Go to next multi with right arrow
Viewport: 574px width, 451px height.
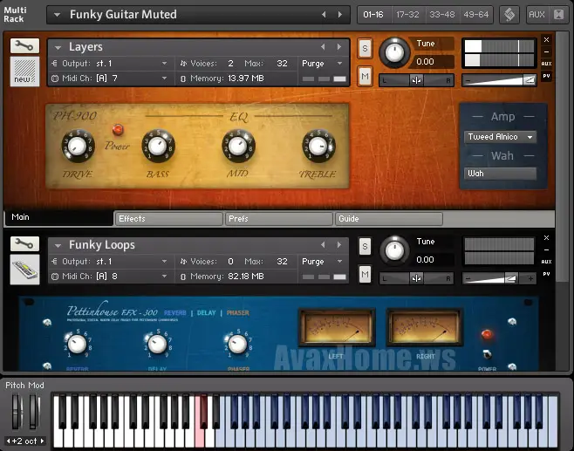[x=340, y=15]
